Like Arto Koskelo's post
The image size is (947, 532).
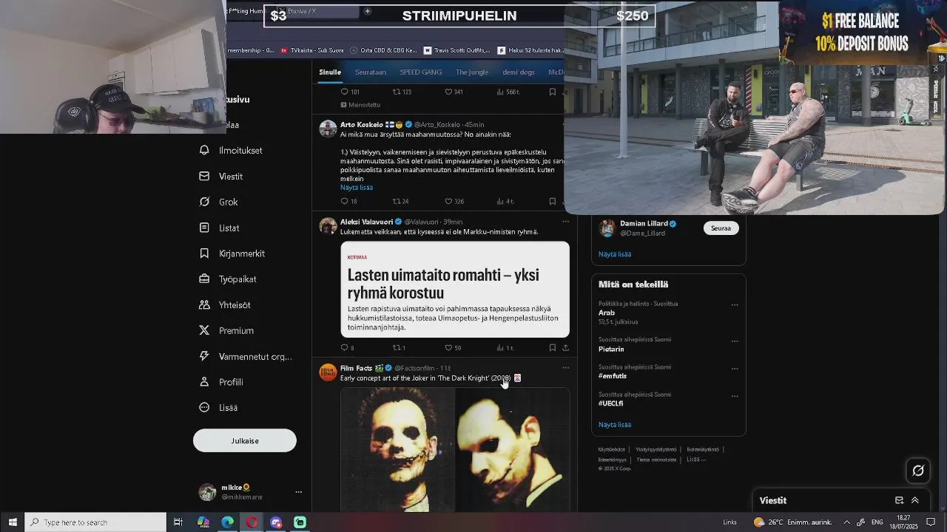(448, 201)
